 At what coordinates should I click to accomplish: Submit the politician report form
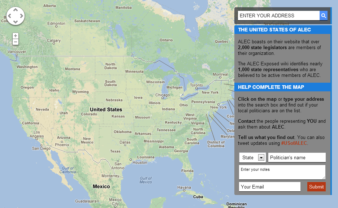tap(316, 187)
